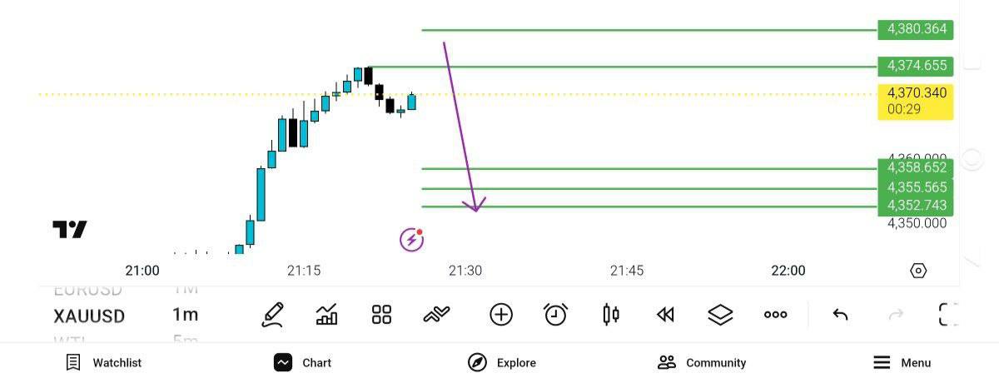Change chart type via the candlestick icon
999x383 pixels.
pos(611,315)
